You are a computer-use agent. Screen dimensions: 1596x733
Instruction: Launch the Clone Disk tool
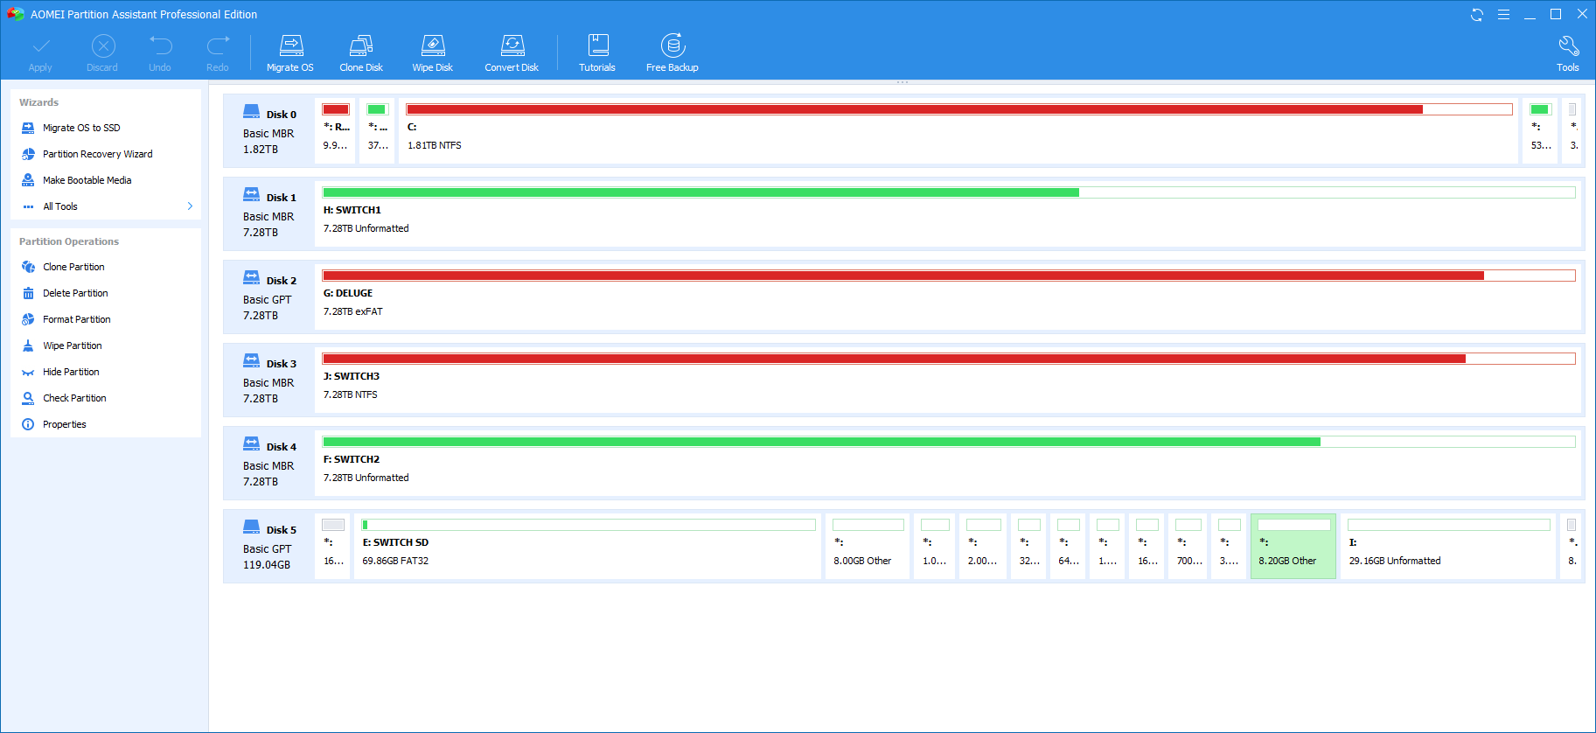pyautogui.click(x=361, y=53)
